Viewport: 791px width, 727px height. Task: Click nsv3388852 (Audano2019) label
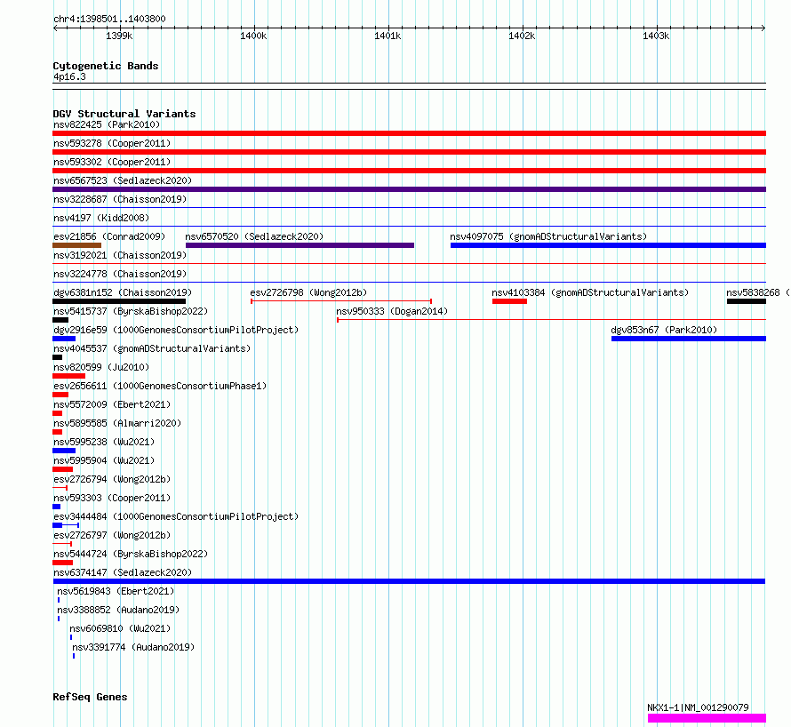(x=118, y=610)
